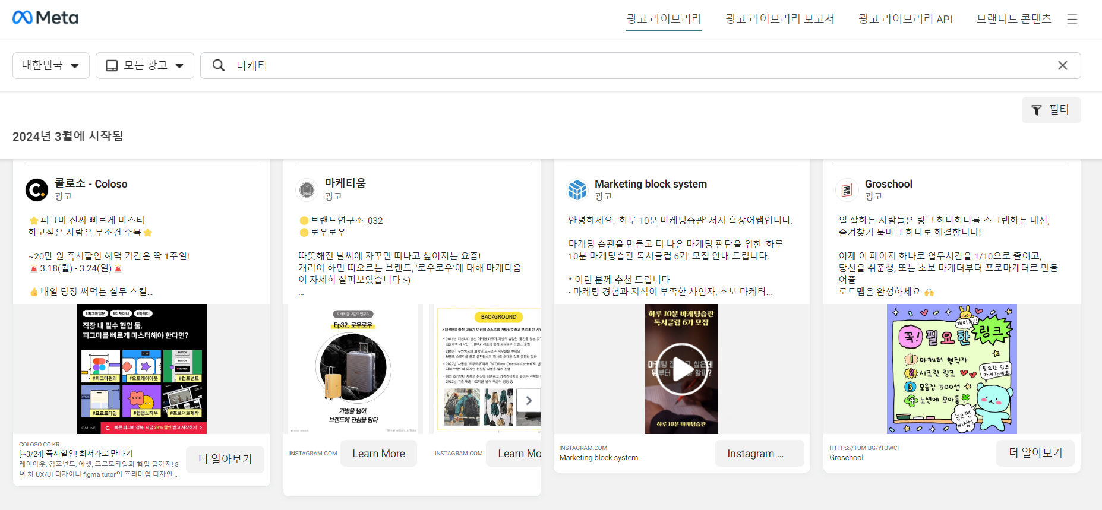Click the Marketing block system logo
The height and width of the screenshot is (510, 1102).
tap(577, 190)
